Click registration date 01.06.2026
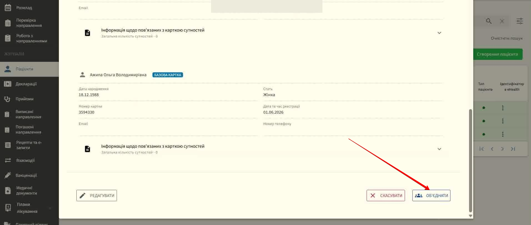 [x=273, y=112]
